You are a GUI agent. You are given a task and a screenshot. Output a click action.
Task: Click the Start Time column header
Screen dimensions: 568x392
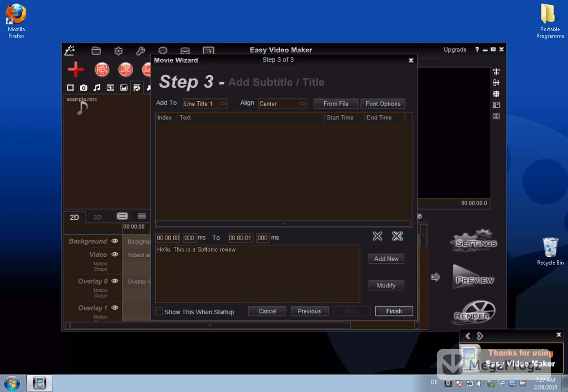pos(344,118)
